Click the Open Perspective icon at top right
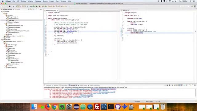This screenshot has width=197, height=111. click(x=192, y=6)
